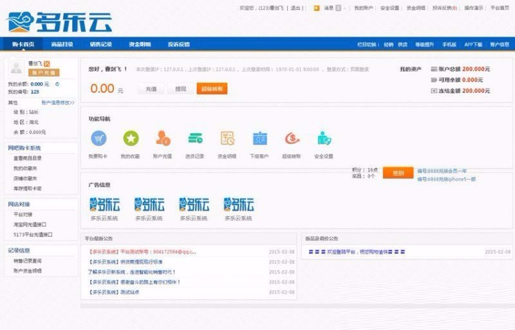Open the 我的收藏 star icon

coord(130,138)
